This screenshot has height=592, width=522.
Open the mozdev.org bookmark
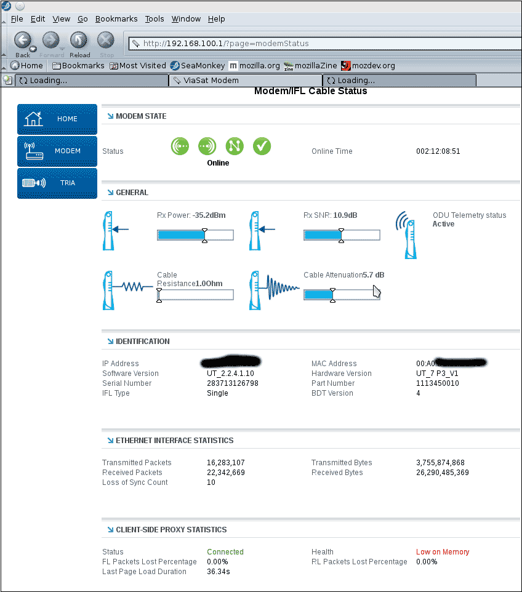tap(368, 66)
